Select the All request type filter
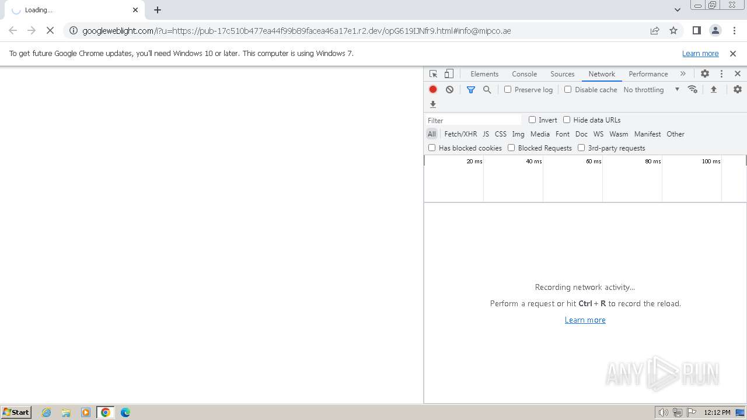 432,134
